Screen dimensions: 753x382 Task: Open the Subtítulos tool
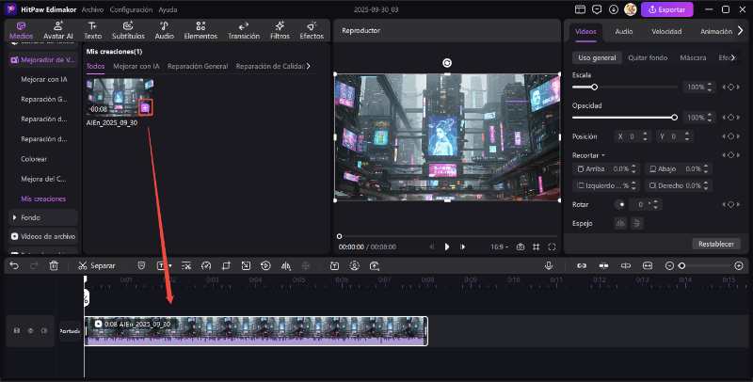pos(128,30)
